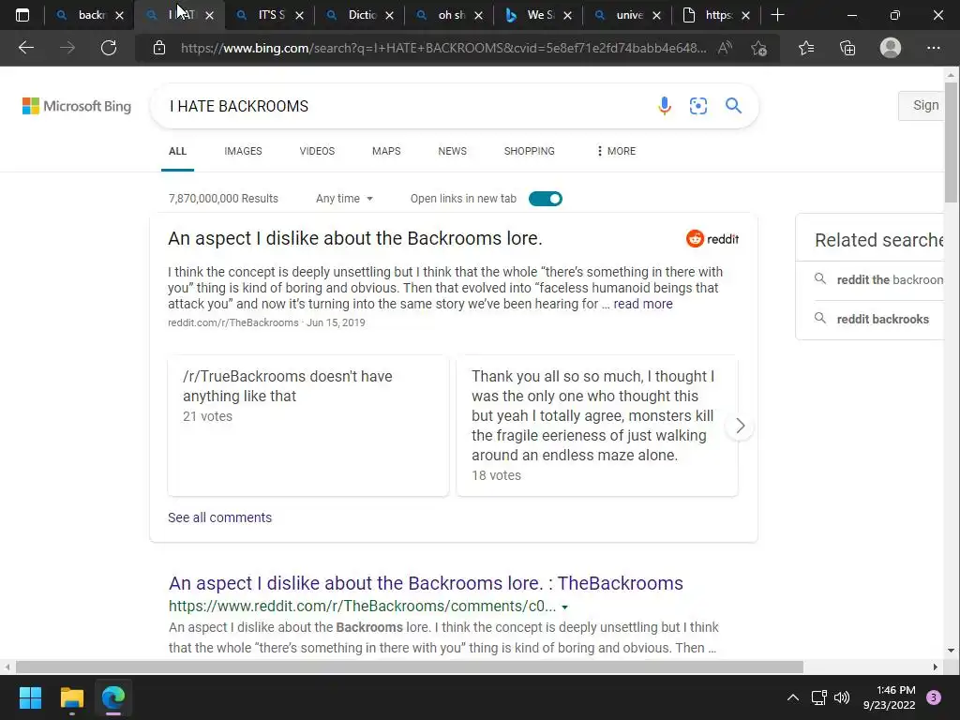Toggle Open links in new tab switch
The image size is (960, 720).
coord(545,199)
